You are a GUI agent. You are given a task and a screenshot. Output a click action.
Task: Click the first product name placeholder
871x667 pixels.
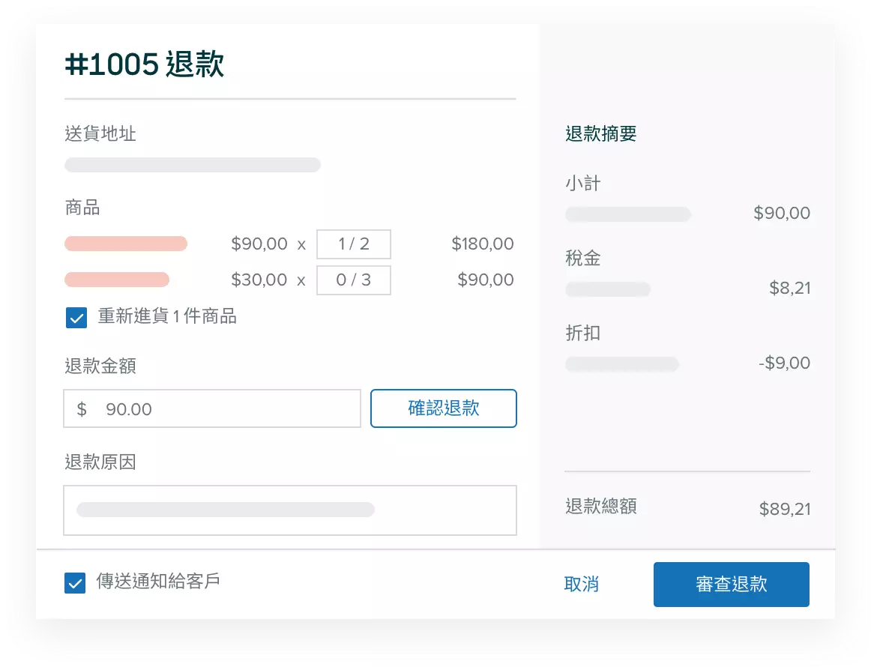point(126,244)
